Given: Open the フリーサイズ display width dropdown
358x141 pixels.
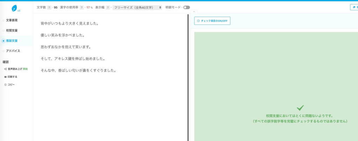Looking at the screenshot, I should [x=137, y=7].
